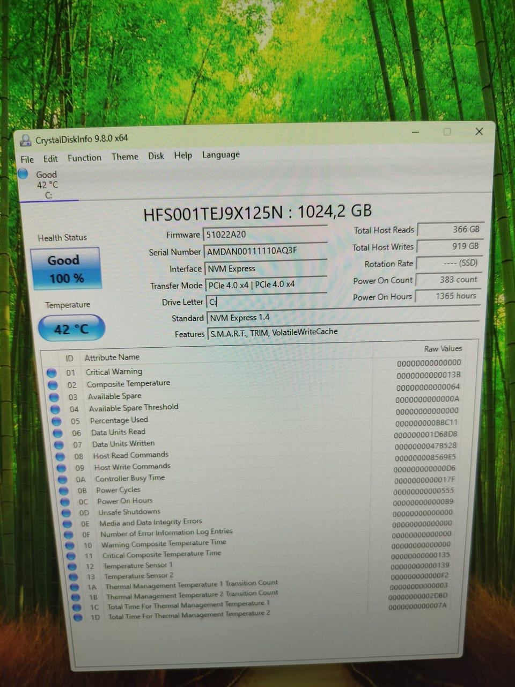The height and width of the screenshot is (687, 515).
Task: Click the status orb for Critical Warning
Action: pyautogui.click(x=51, y=372)
